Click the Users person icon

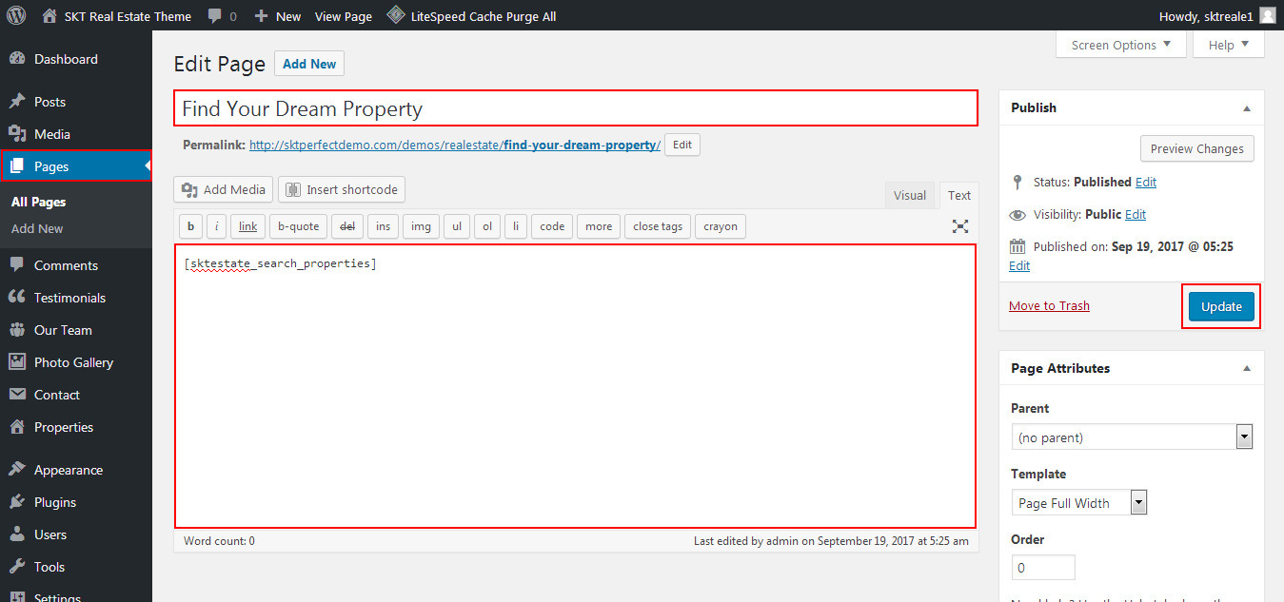17,534
